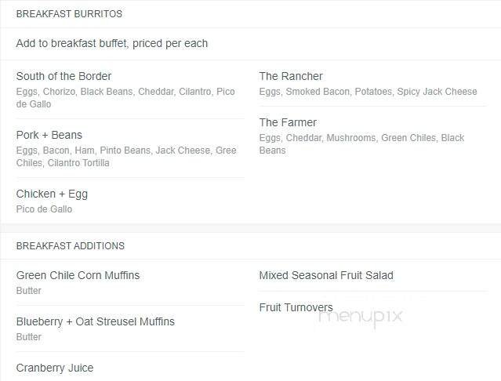501x381 pixels.
Task: Open the Pork + Beans burrito item
Action: (49, 135)
